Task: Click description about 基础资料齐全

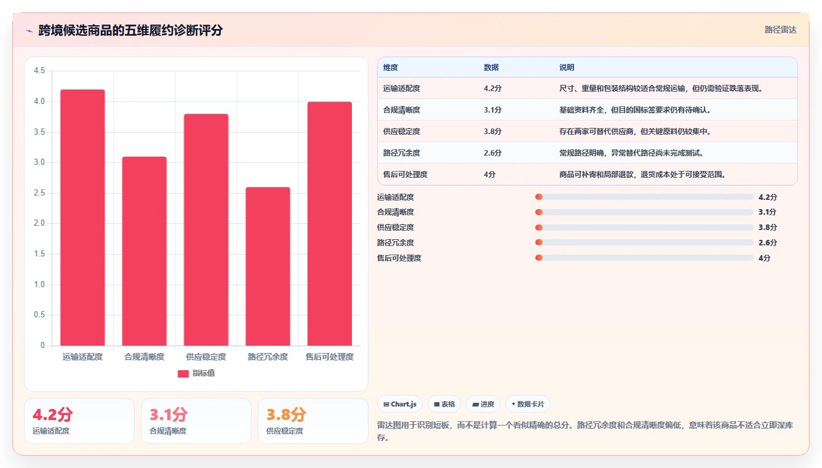Action: click(x=636, y=110)
